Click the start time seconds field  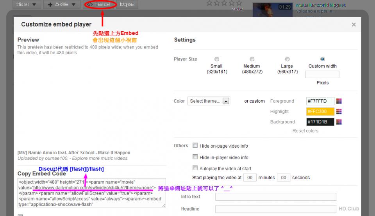(x=284, y=177)
